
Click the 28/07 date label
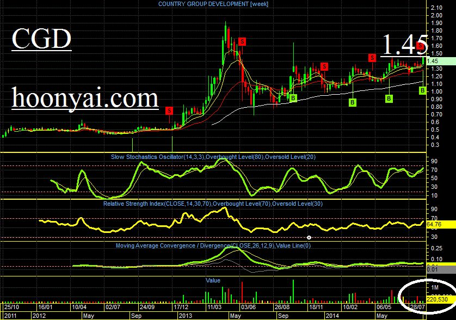click(417, 307)
